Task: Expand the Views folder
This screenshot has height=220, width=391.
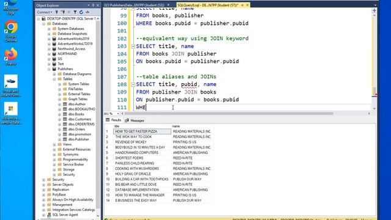Action: click(x=54, y=144)
